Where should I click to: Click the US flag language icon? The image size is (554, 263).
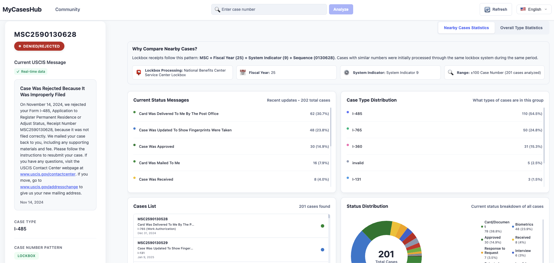[523, 9]
